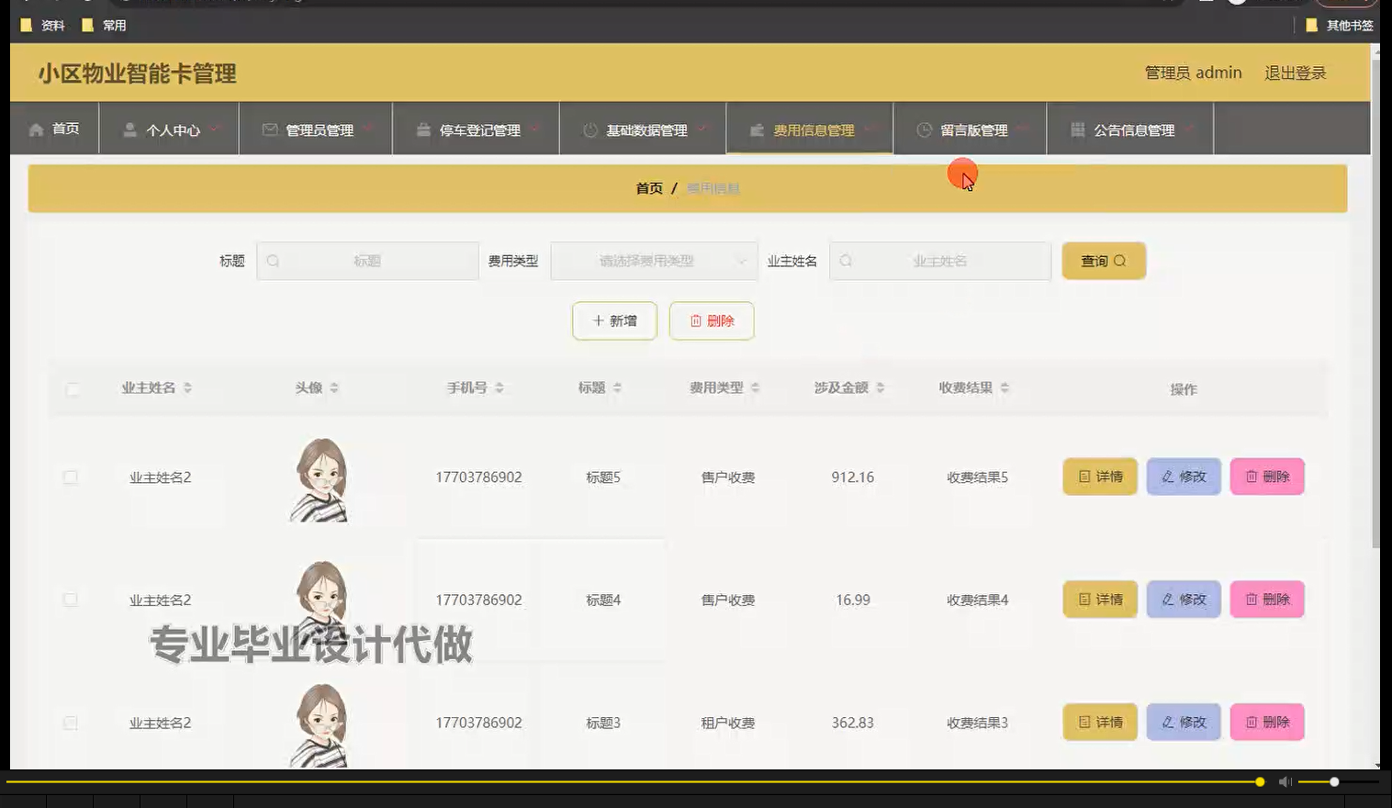1392x808 pixels.
Task: Select the home icon on 首页 nav
Action: point(35,129)
